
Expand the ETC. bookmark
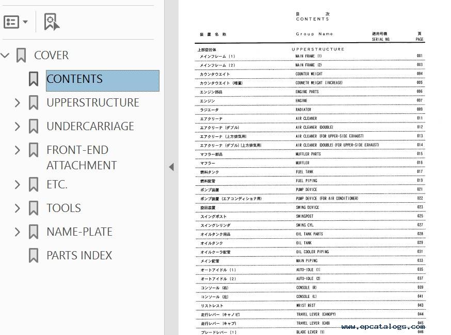[18, 184]
